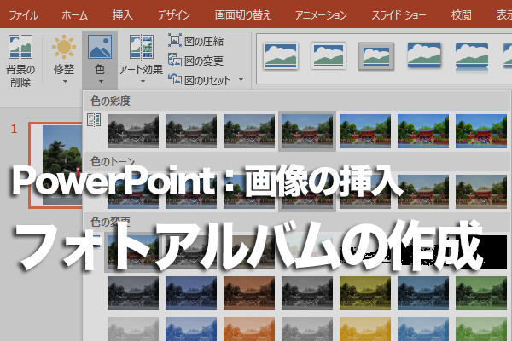Viewport: 512px width, 341px height.
Task: Expand the Artistic Effects dropdown arrow
Action: point(143,82)
